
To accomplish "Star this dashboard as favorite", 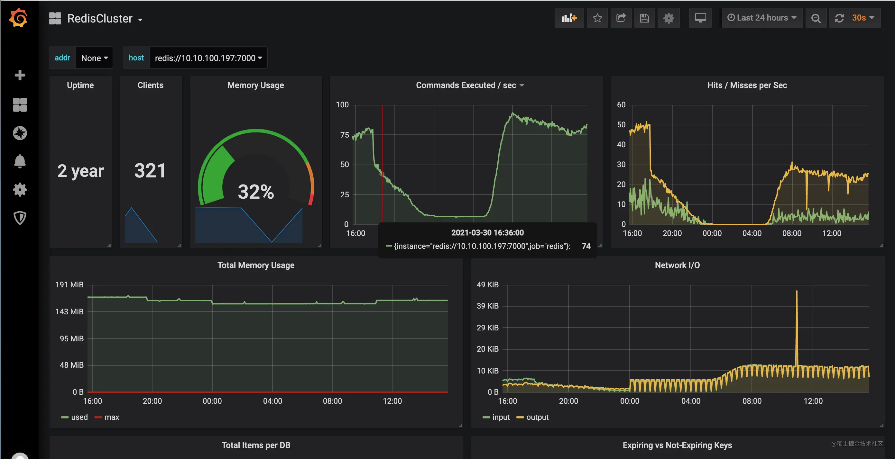I will pyautogui.click(x=597, y=18).
